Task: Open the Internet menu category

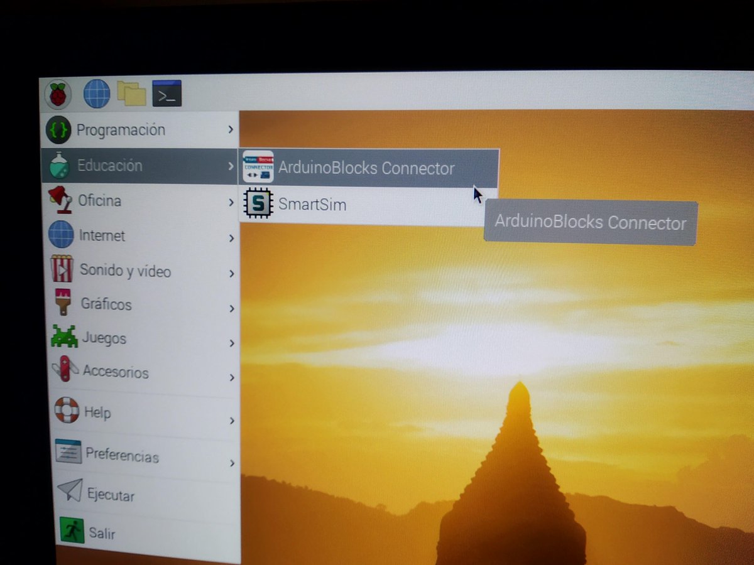Action: pos(141,236)
